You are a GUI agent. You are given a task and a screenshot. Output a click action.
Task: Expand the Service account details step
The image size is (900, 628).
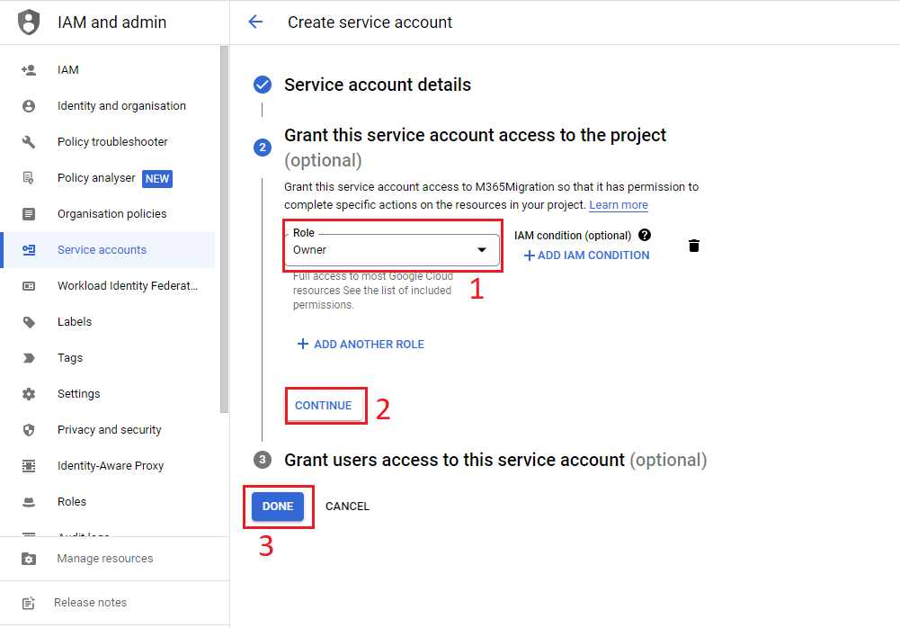[x=378, y=85]
